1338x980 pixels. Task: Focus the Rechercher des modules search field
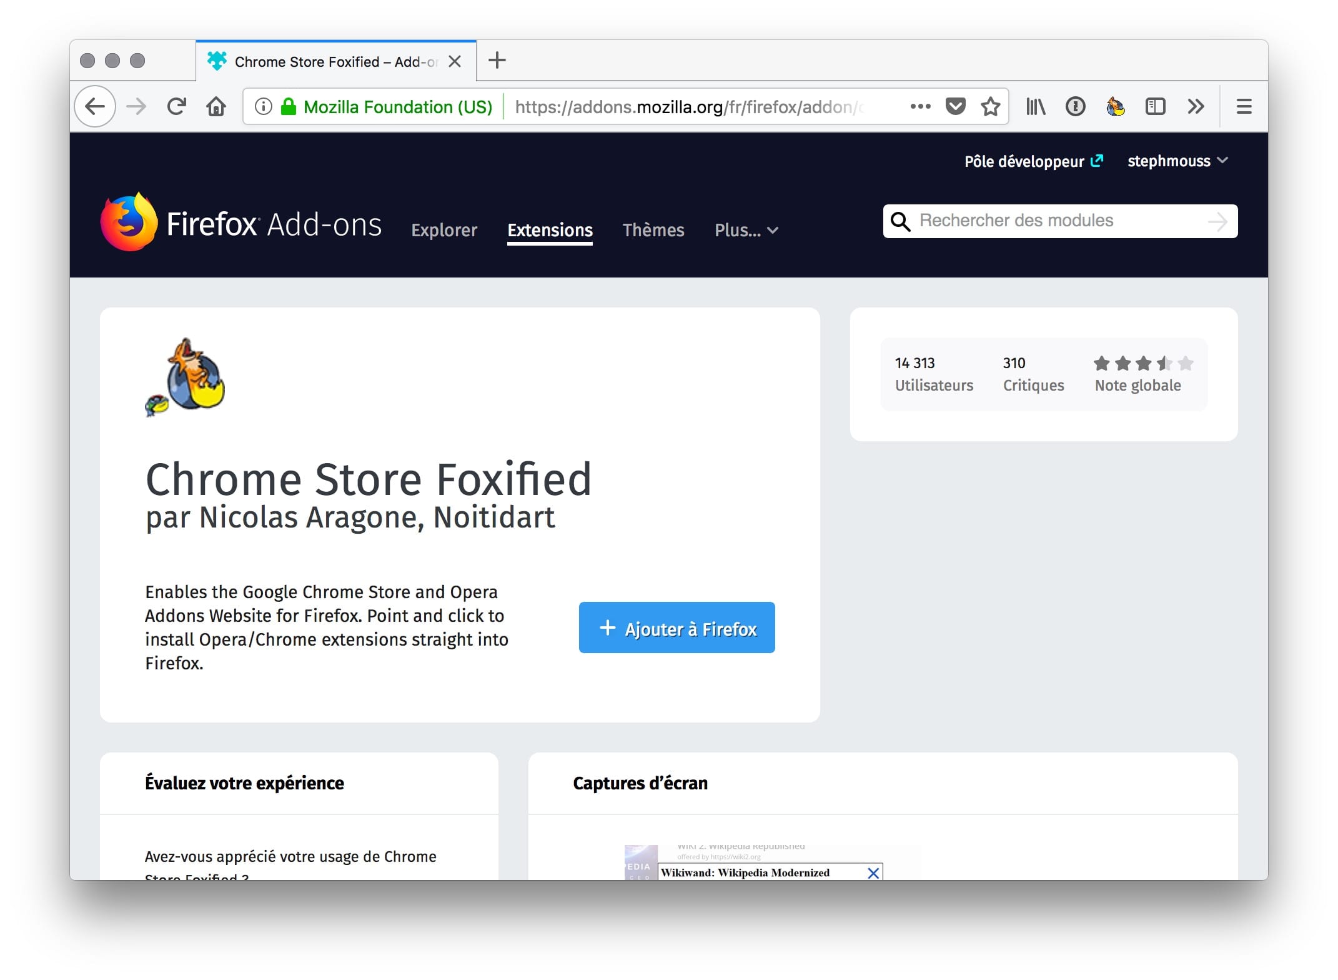(x=1060, y=221)
